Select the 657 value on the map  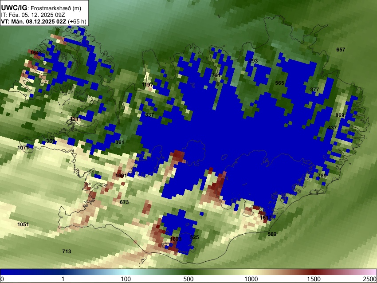tap(341, 50)
